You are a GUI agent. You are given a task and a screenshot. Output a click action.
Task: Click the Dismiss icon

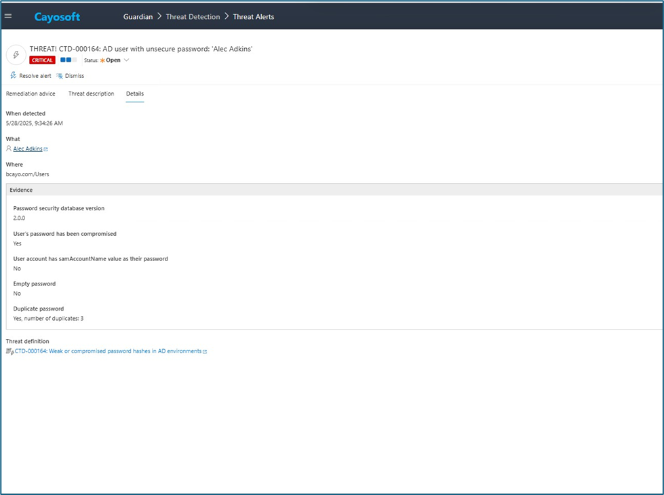[60, 76]
